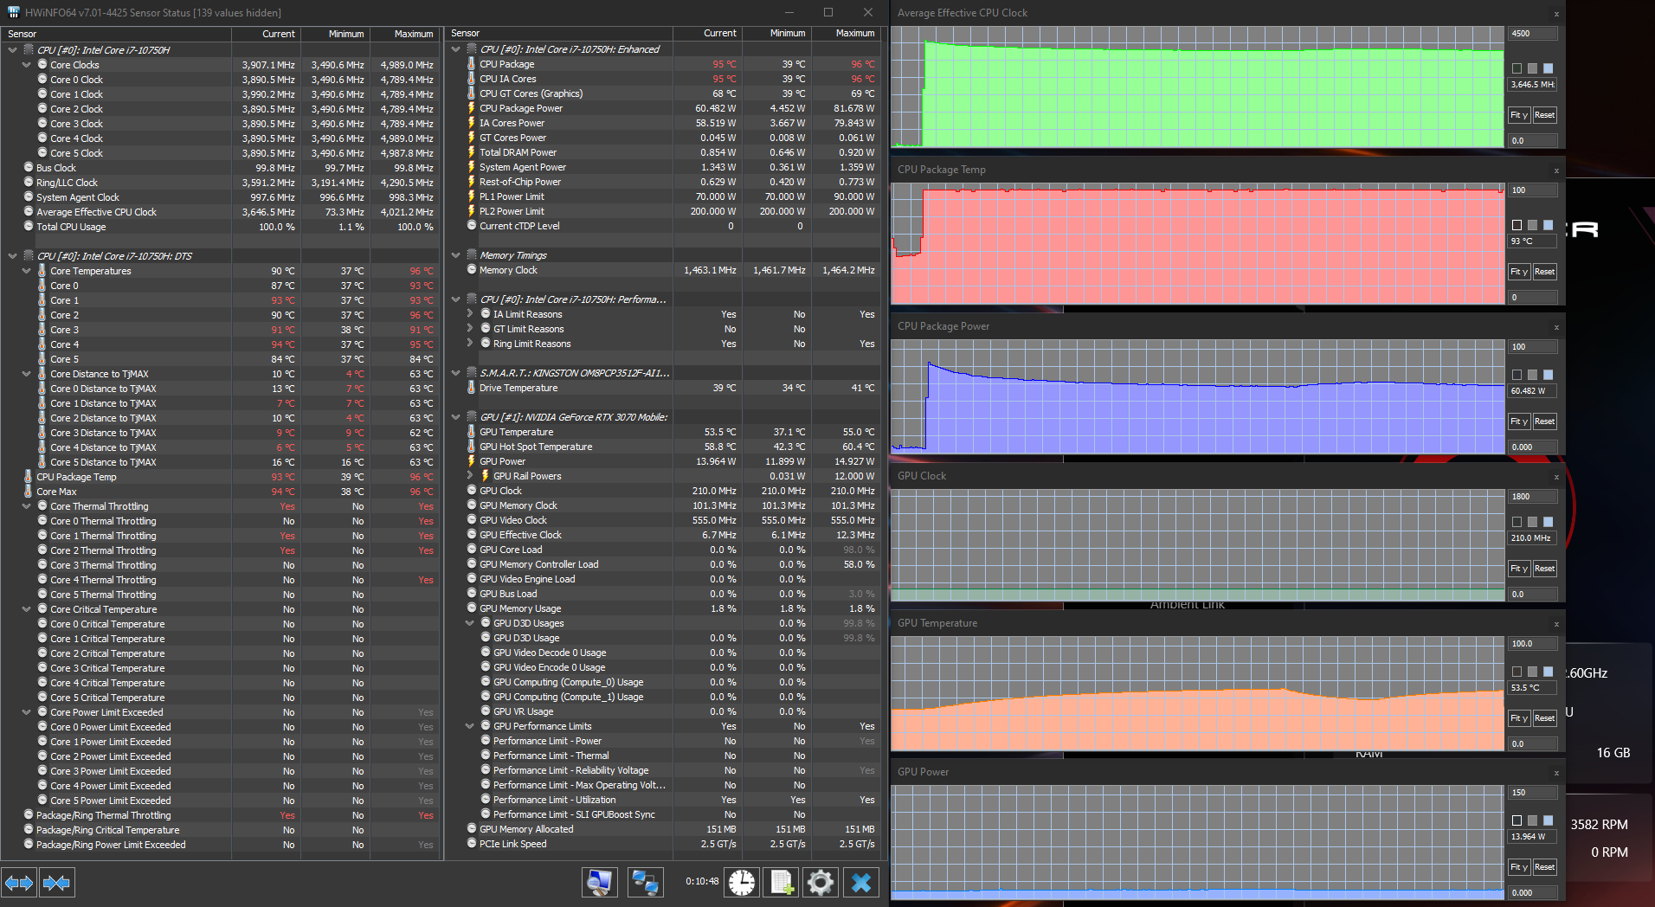The image size is (1655, 907).
Task: Click the light-blue color square in CPU Package Temp graph
Action: click(x=1549, y=225)
